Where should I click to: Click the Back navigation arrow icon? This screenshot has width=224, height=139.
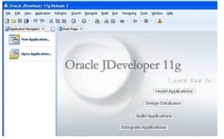[74, 21]
